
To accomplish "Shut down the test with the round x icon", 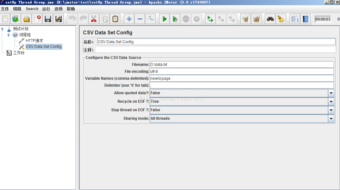I will (196, 19).
